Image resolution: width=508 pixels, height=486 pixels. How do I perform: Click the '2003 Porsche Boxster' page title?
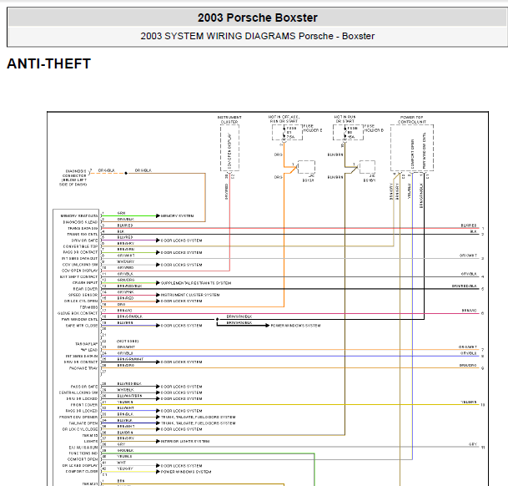click(258, 18)
